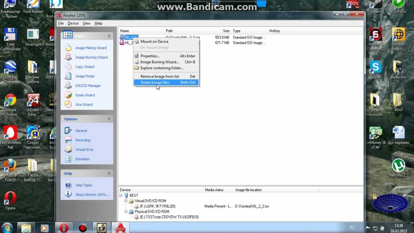
Task: Launch Image Burning Wizard in the sidebar
Action: [x=92, y=57]
